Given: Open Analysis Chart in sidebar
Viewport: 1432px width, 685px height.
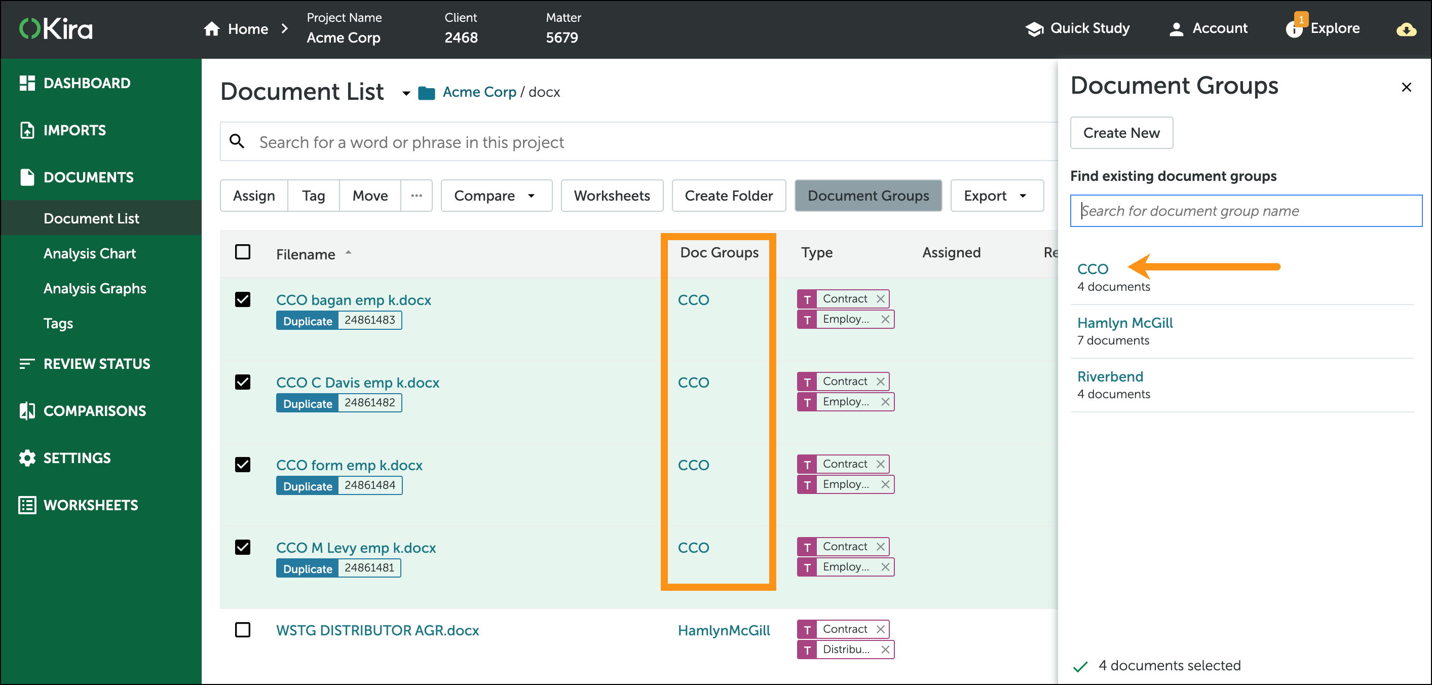Looking at the screenshot, I should coord(90,253).
